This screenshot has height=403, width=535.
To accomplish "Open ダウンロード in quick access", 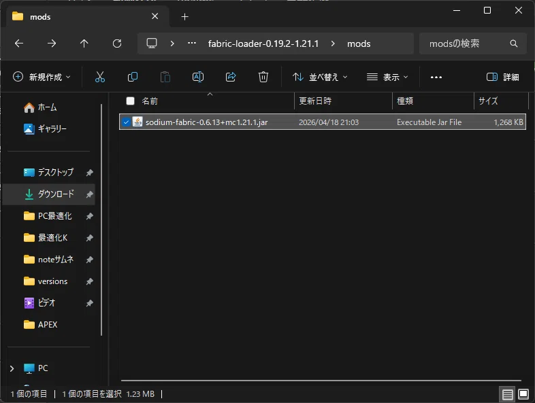I will pos(49,194).
